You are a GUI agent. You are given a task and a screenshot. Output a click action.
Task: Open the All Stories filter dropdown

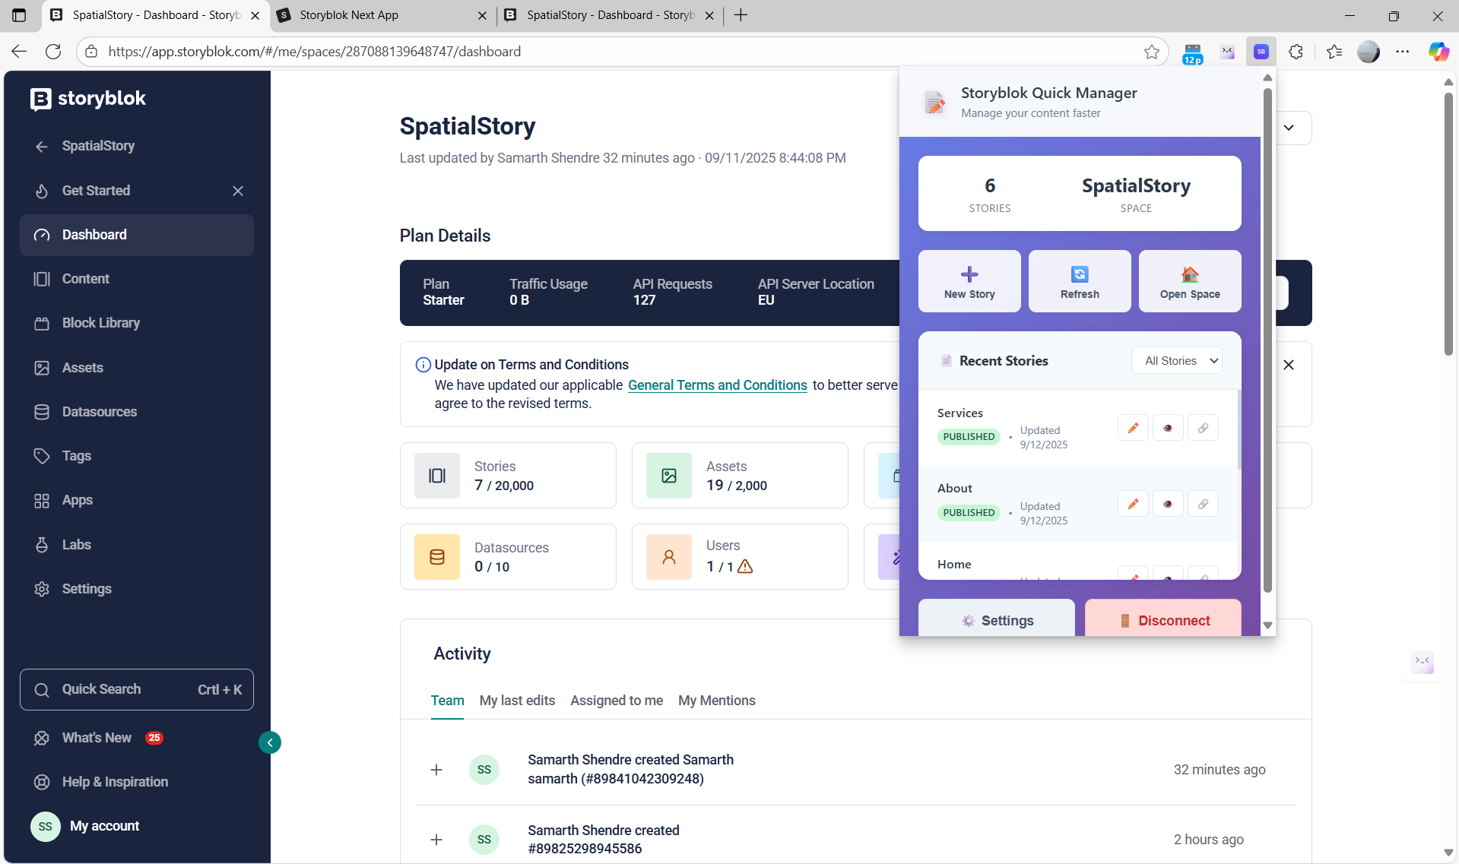pyautogui.click(x=1177, y=361)
